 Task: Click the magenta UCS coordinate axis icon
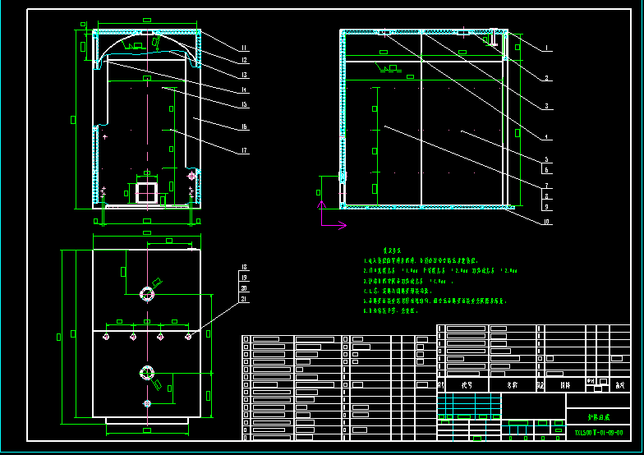coord(332,215)
